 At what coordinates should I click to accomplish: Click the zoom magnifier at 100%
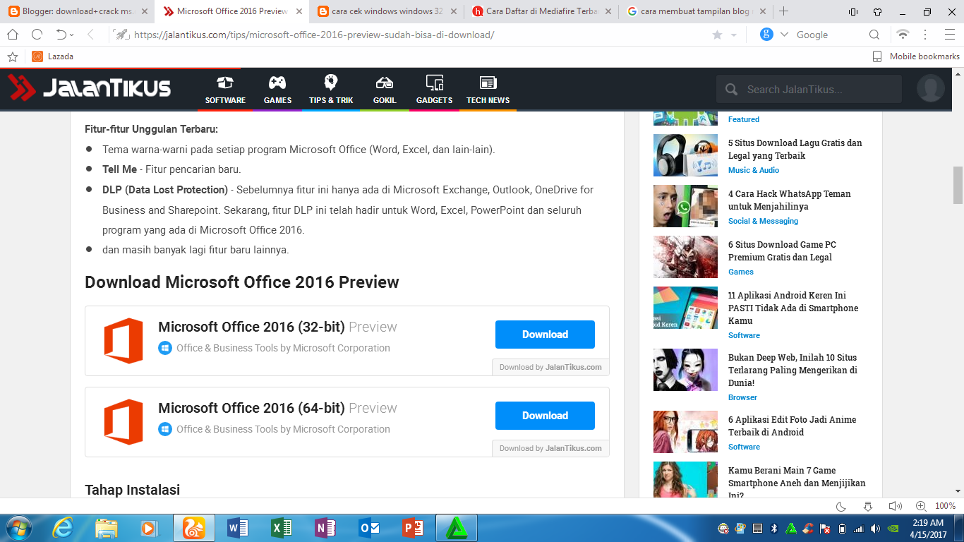pyautogui.click(x=921, y=506)
